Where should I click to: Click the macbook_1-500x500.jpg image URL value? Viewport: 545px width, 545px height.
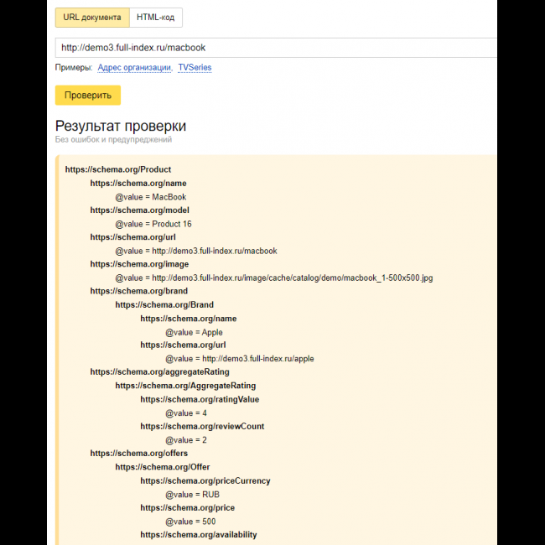tap(274, 278)
